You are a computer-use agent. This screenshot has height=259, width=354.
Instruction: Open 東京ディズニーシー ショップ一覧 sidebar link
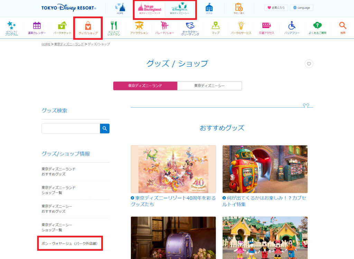[57, 228]
